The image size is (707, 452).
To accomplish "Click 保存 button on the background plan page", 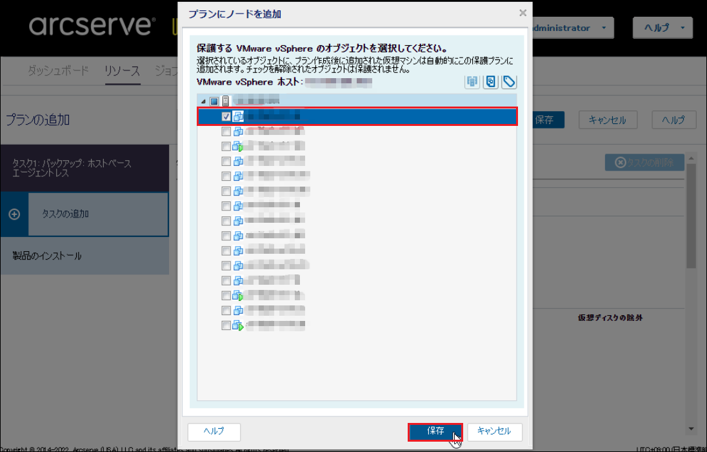I will (x=548, y=120).
